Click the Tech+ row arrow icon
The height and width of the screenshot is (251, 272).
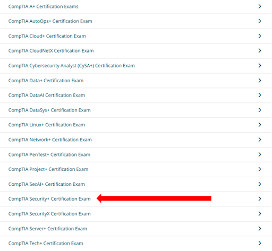click(x=260, y=243)
